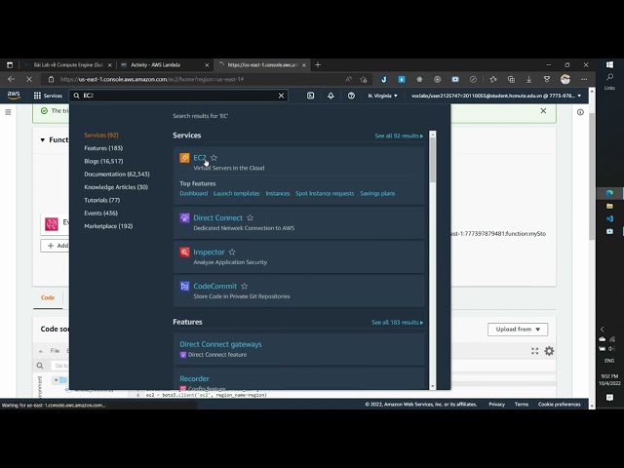Open Launch templates feature link

pos(236,193)
